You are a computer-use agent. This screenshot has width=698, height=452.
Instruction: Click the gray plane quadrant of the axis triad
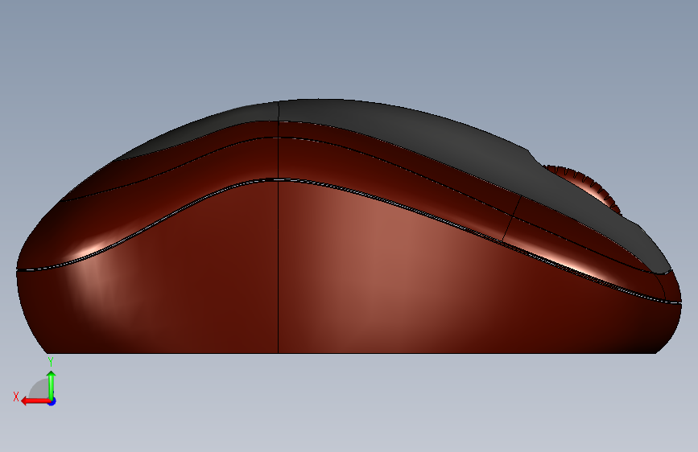point(39,389)
